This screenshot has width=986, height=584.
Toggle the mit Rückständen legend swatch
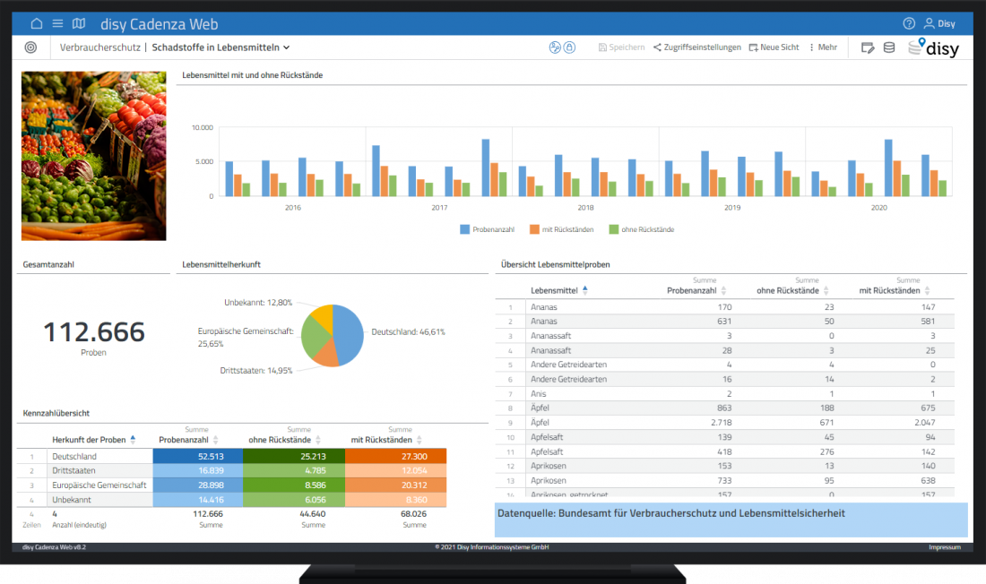(534, 229)
